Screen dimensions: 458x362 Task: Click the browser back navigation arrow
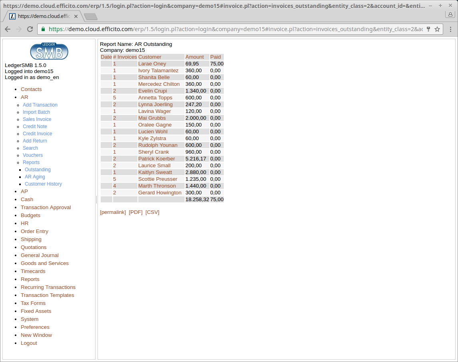(x=7, y=30)
